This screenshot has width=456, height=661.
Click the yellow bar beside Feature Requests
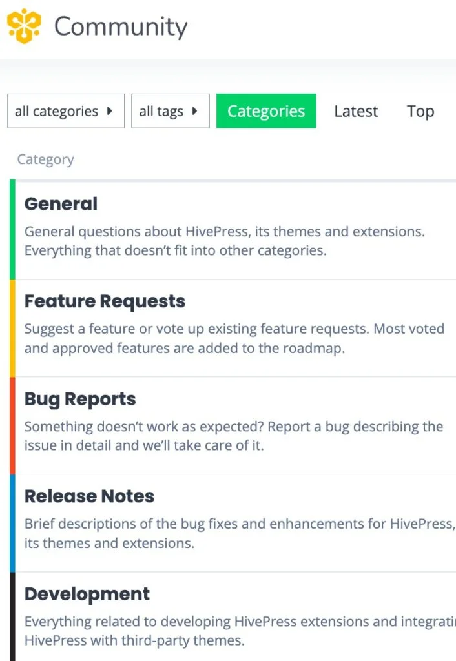12,326
